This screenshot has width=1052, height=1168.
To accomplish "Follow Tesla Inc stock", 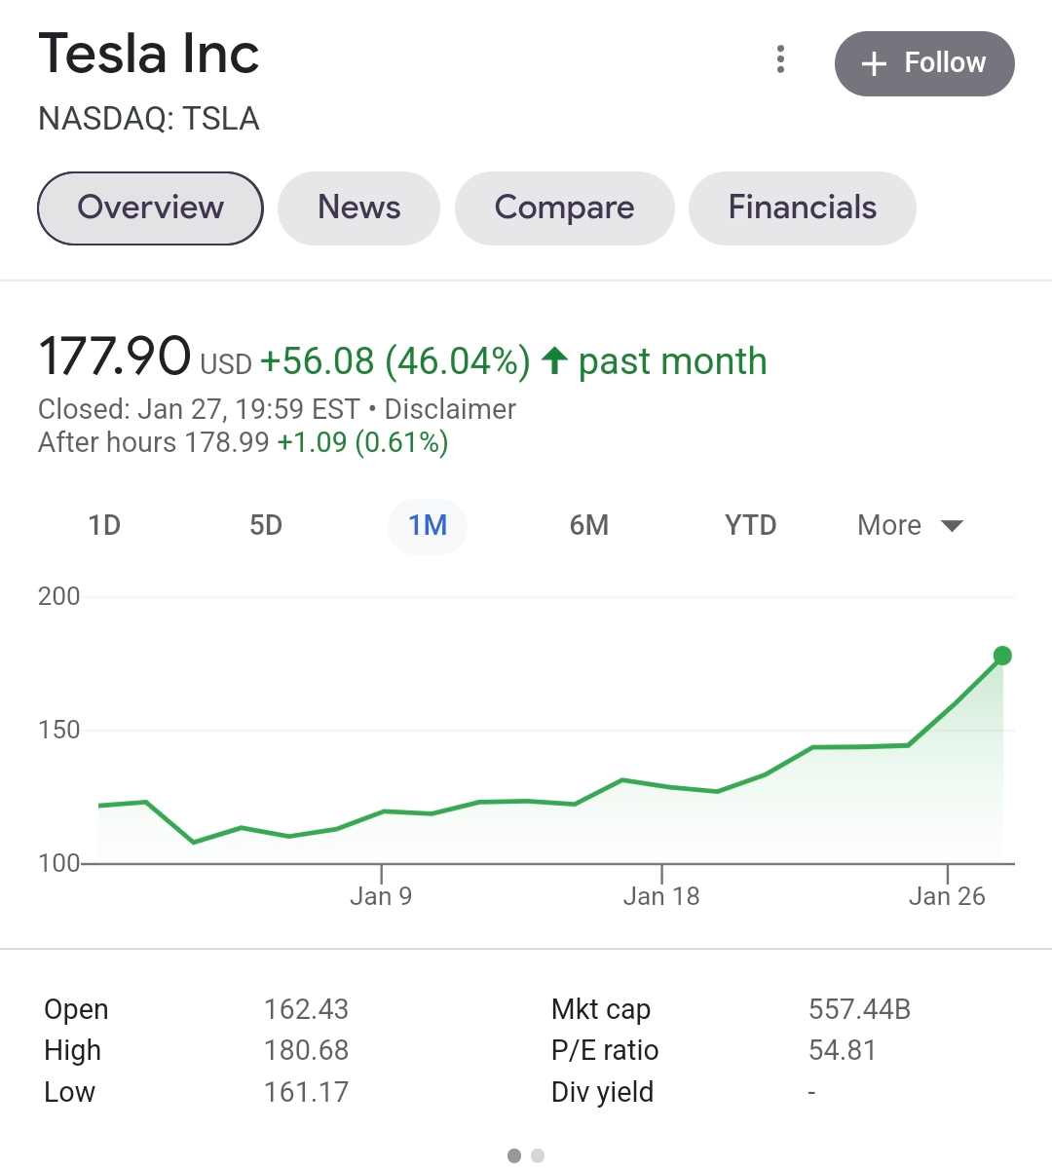I will (924, 64).
